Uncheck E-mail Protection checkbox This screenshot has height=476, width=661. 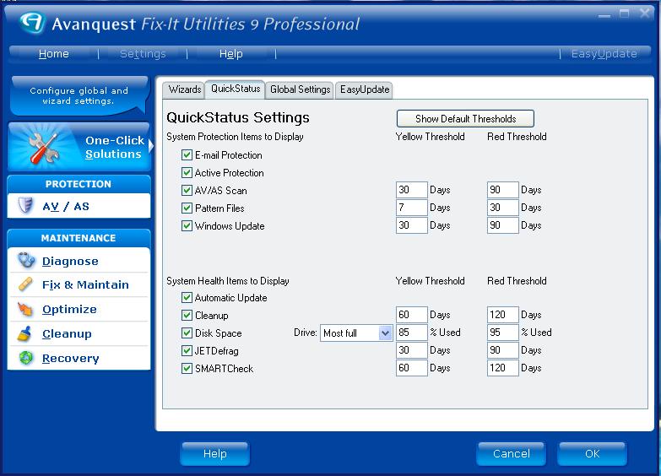(187, 154)
